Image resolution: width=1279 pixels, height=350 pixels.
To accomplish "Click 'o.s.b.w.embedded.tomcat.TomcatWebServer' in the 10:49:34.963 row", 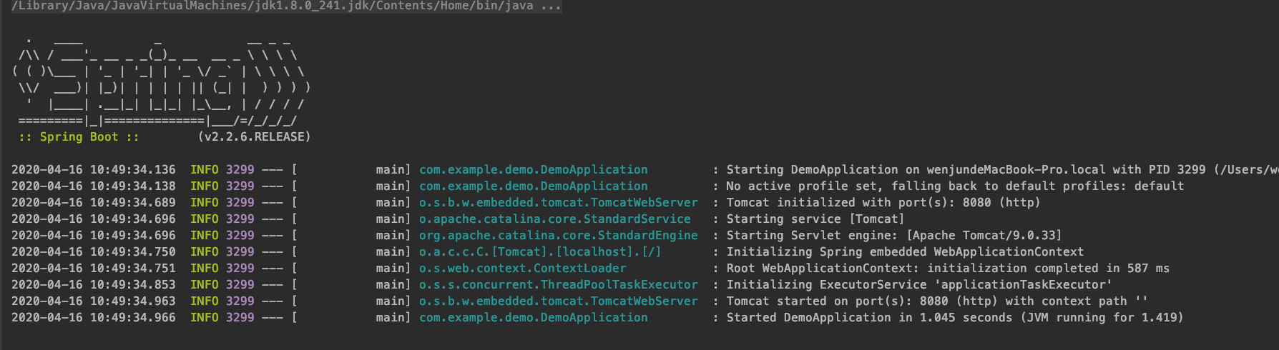I will coord(559,301).
